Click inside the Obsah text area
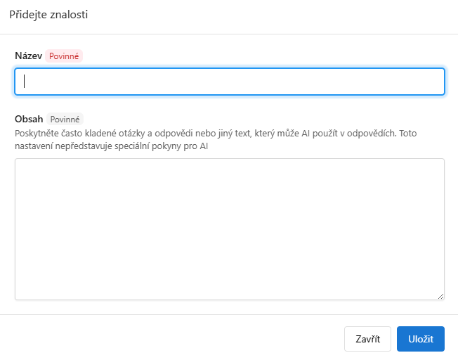The height and width of the screenshot is (360, 458). (230, 229)
